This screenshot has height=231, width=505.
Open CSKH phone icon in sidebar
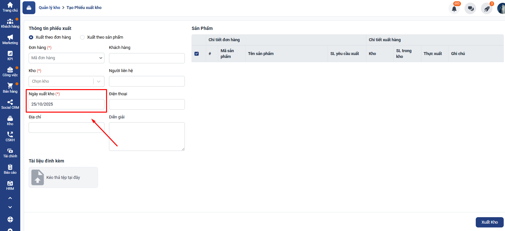[10, 136]
